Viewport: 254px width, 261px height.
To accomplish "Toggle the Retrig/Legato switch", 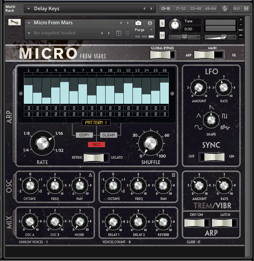I will pos(96,158).
